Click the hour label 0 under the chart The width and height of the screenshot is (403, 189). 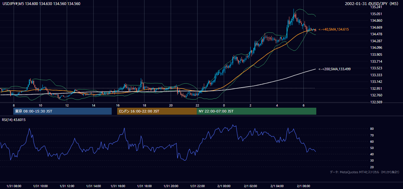pyautogui.click(x=224, y=105)
